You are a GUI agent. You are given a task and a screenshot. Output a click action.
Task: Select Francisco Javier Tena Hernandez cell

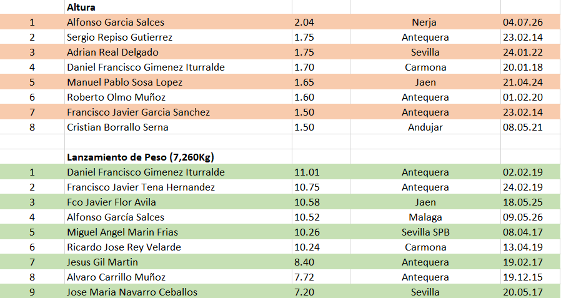click(178, 187)
